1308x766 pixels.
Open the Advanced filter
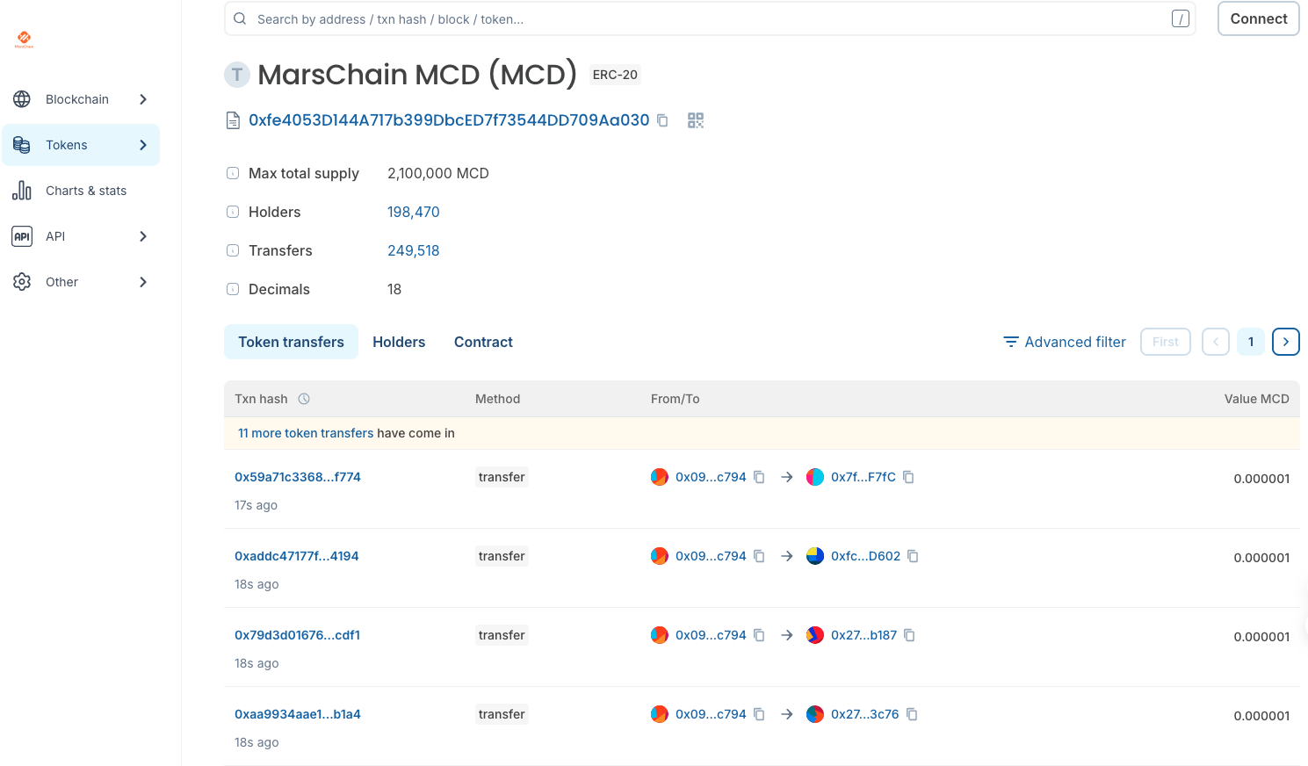[x=1065, y=342]
